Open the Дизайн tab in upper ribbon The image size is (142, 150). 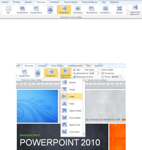(x=28, y=2)
